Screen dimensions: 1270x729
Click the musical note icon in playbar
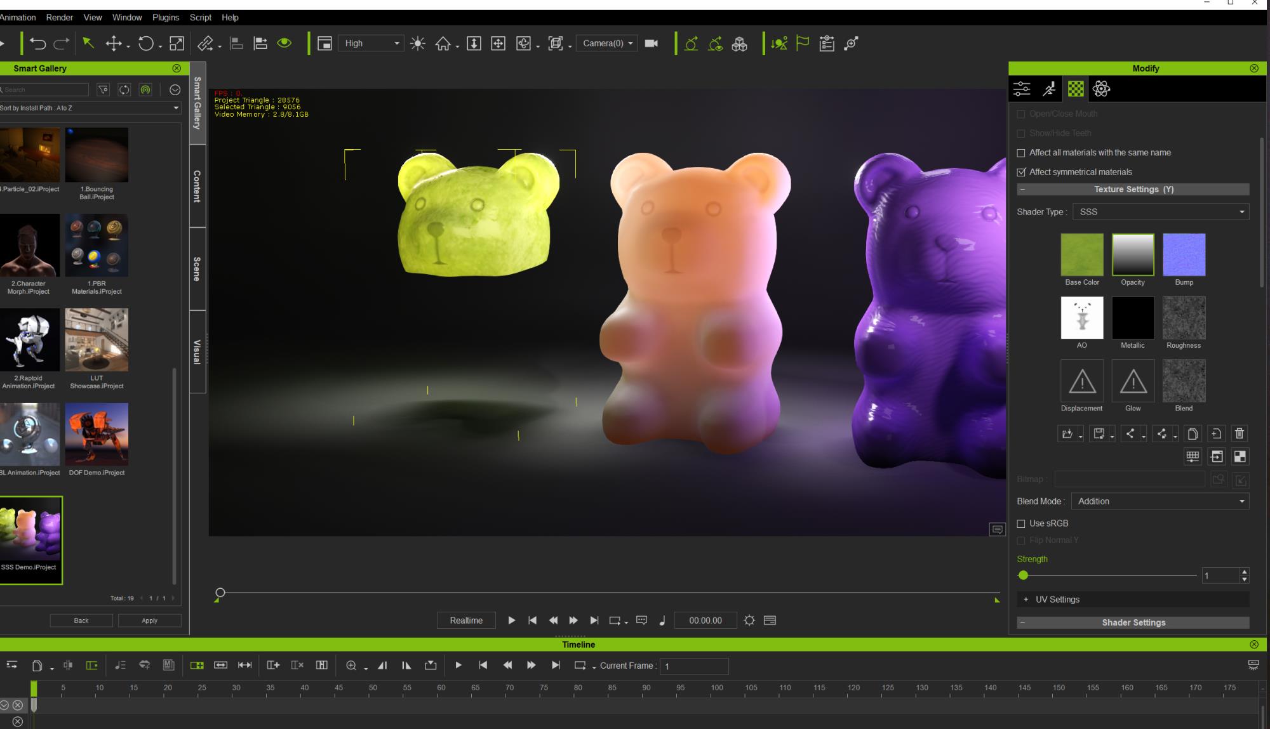[x=662, y=621]
